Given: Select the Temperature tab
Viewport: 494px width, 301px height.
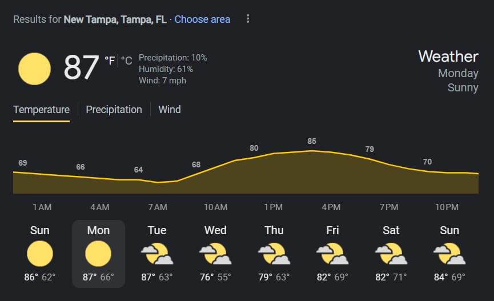Looking at the screenshot, I should pyautogui.click(x=41, y=110).
